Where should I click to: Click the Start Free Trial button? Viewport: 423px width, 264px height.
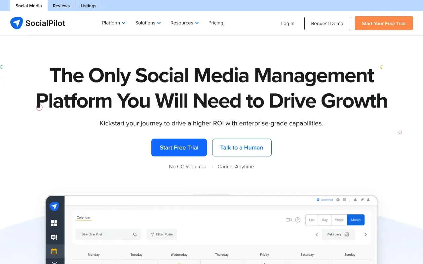click(x=179, y=148)
